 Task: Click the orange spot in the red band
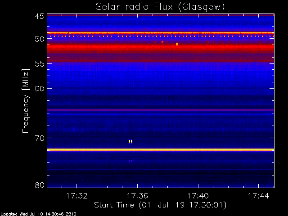click(x=177, y=44)
